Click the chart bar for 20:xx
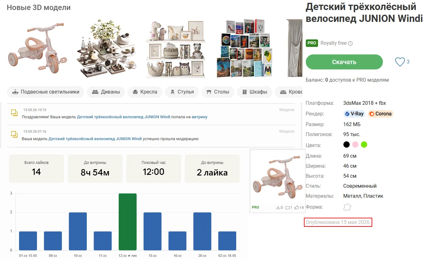 point(202,231)
